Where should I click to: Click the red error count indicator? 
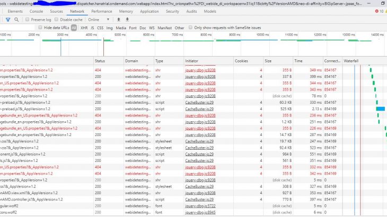[380, 11]
